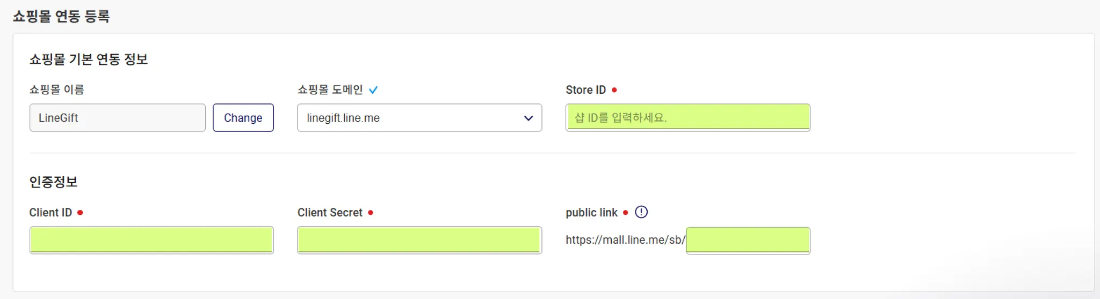Click the red required dot beside Client Secret
The image size is (1100, 299).
click(x=371, y=213)
